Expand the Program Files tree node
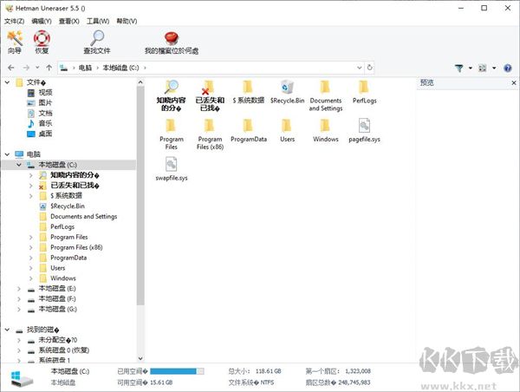The width and height of the screenshot is (520, 392). tap(30, 237)
